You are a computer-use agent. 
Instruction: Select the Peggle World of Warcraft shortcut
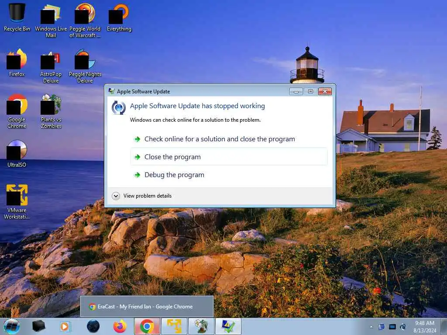pos(85,20)
